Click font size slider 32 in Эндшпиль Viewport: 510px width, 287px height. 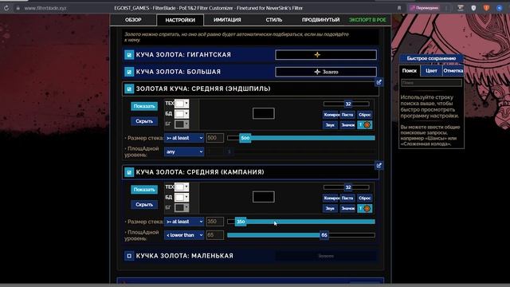[x=347, y=104]
